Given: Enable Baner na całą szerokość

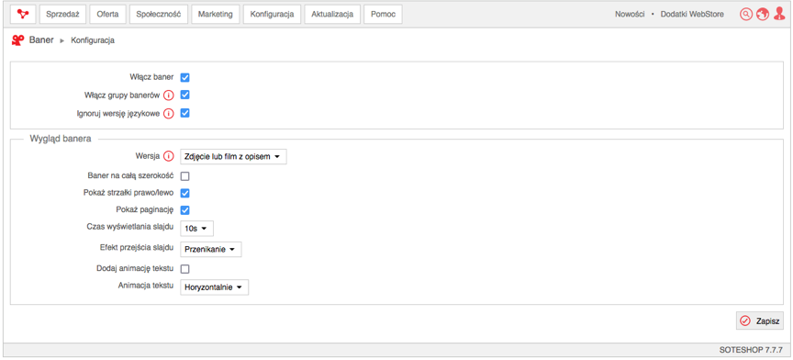Looking at the screenshot, I should (x=185, y=176).
